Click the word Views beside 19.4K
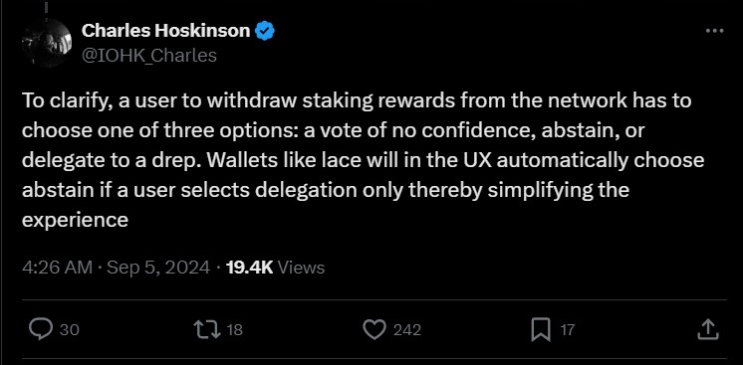The image size is (743, 365). click(302, 268)
